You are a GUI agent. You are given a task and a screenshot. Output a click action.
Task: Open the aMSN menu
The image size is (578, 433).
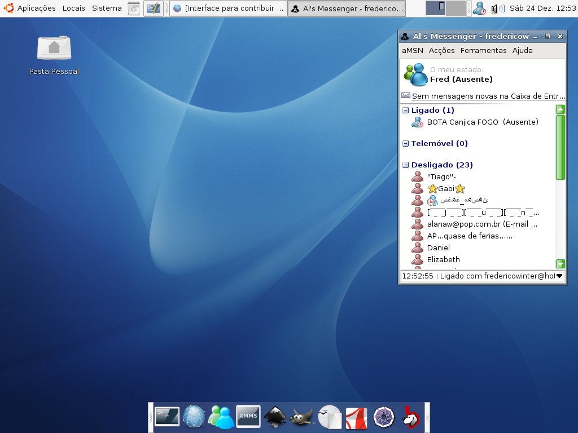(413, 50)
